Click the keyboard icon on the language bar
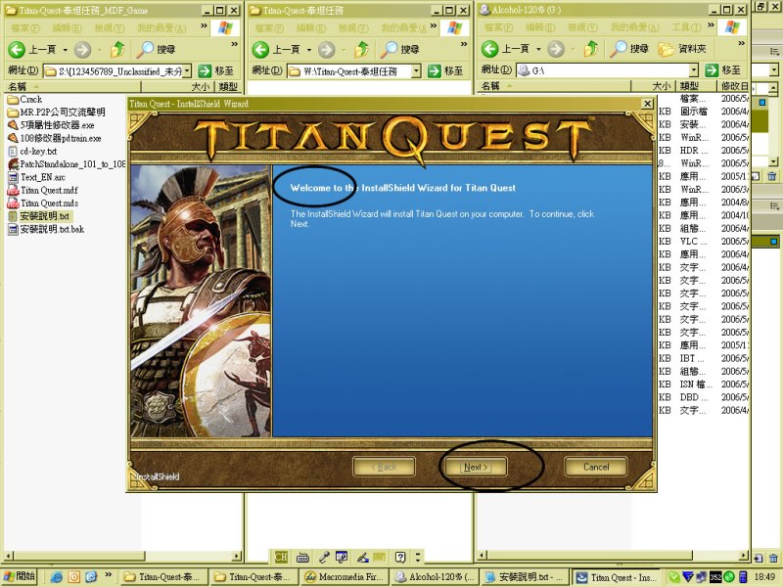Image resolution: width=783 pixels, height=587 pixels. pos(302,557)
